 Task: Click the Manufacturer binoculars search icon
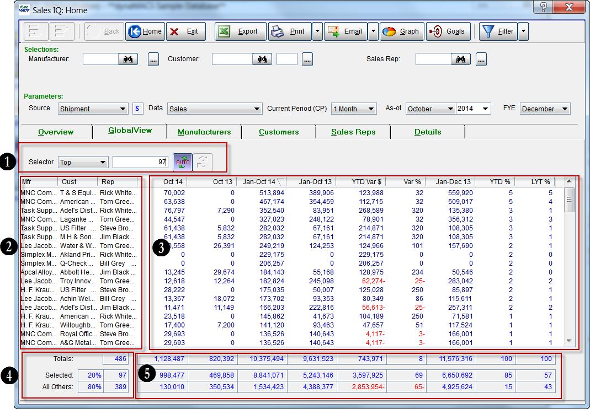pos(128,59)
